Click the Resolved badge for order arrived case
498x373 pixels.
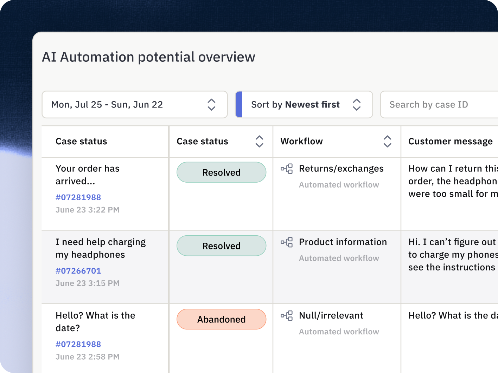click(221, 172)
